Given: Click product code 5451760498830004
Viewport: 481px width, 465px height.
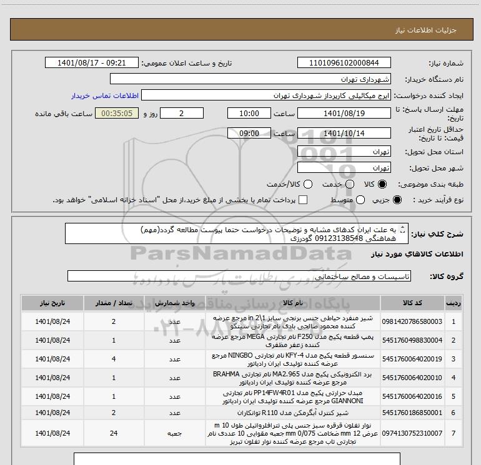Looking at the screenshot, I should 412,340.
